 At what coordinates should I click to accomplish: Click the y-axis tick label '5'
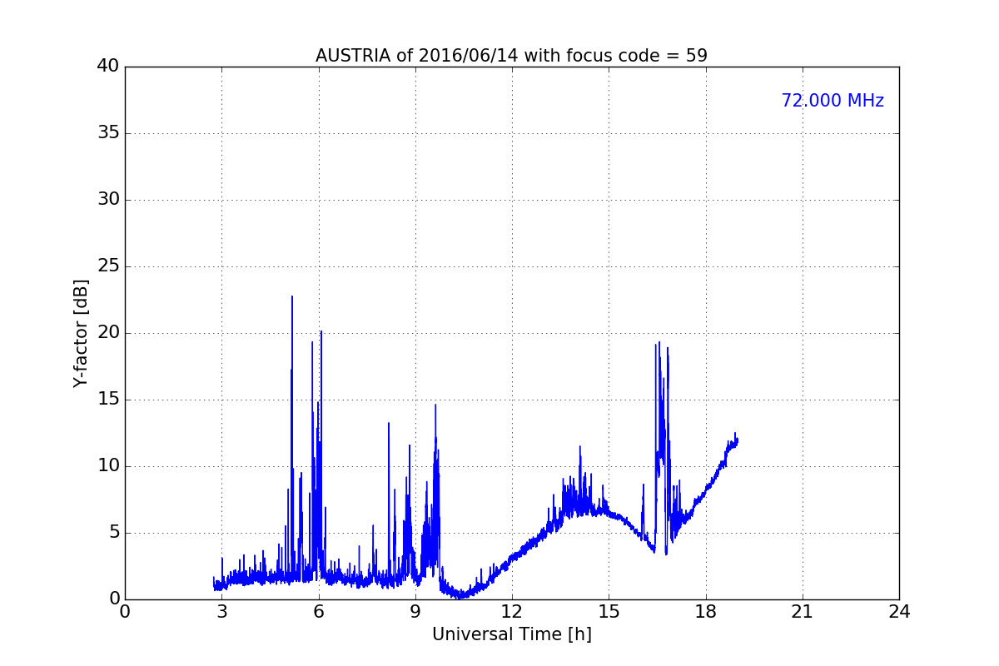[113, 533]
